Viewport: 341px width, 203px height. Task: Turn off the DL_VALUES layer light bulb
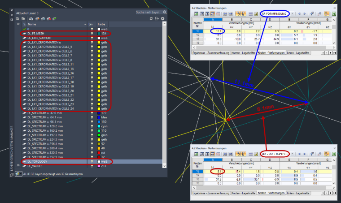[x=92, y=166]
